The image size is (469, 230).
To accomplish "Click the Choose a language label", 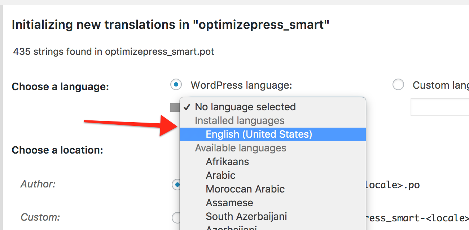I will pyautogui.click(x=60, y=87).
